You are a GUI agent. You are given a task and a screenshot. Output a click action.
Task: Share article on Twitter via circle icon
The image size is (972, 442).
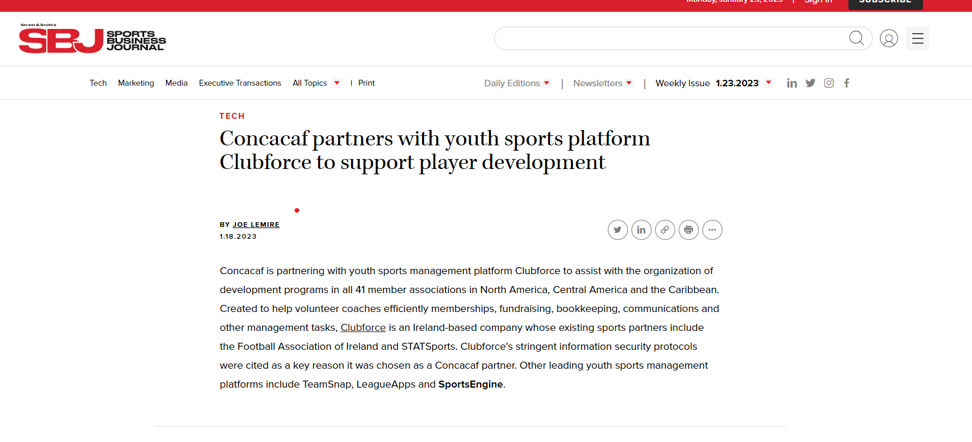[x=618, y=230]
